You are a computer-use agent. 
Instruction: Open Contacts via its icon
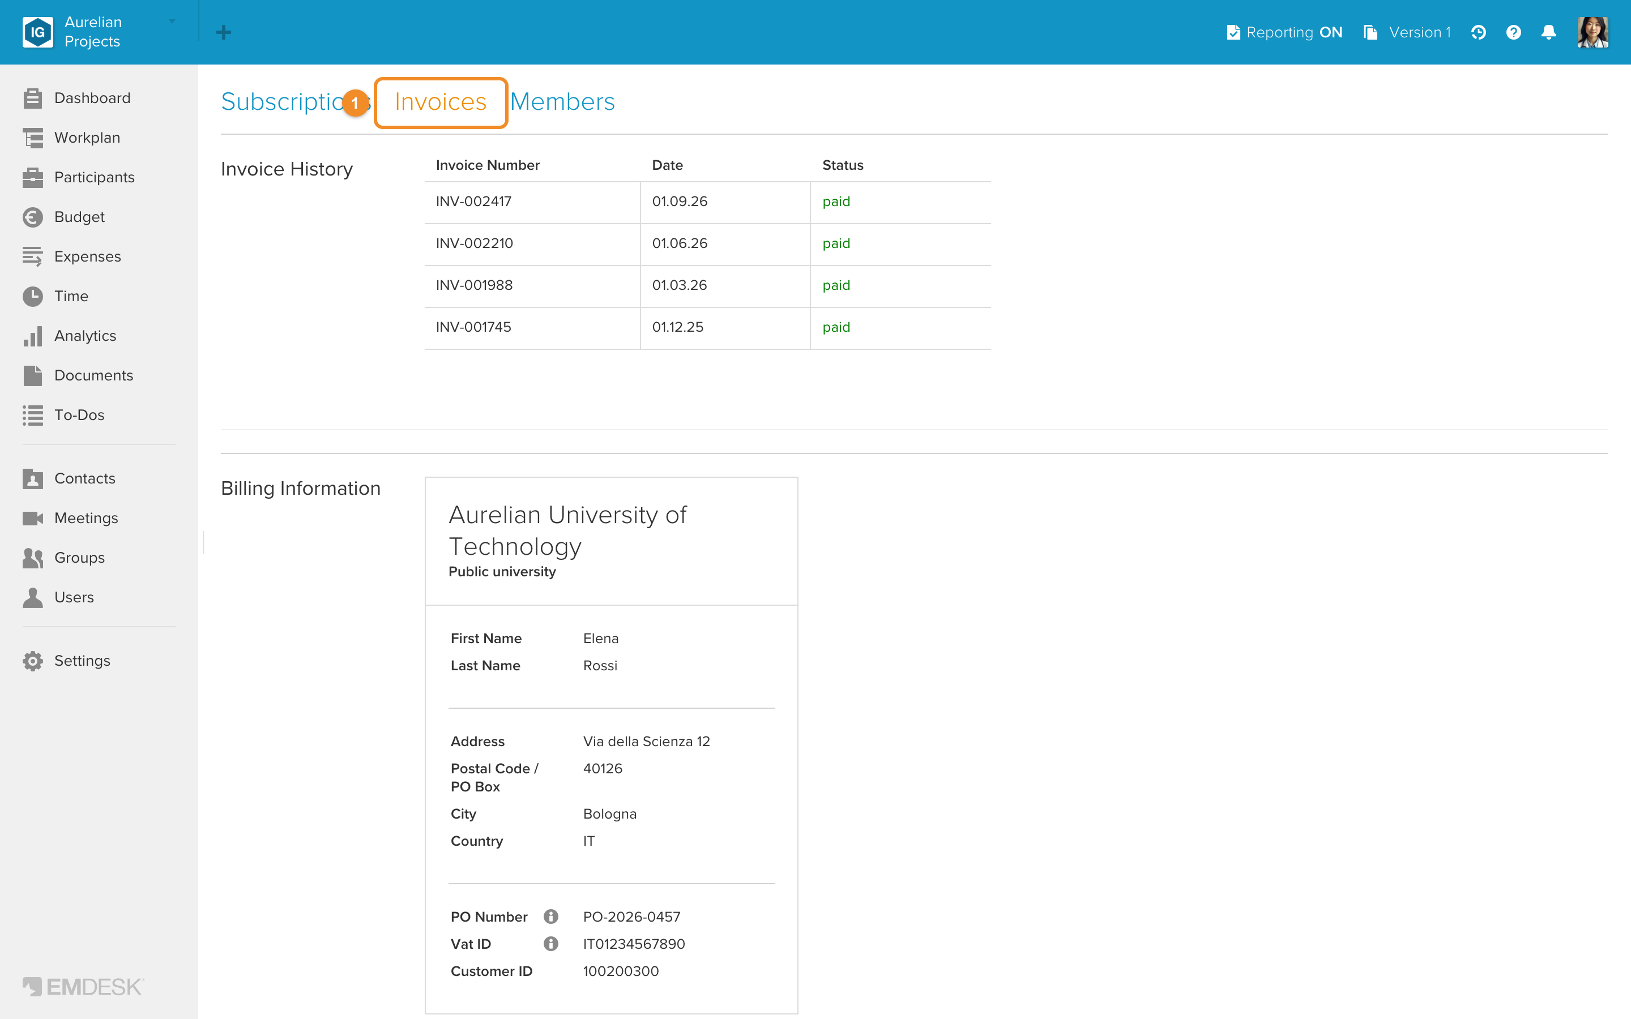point(32,478)
